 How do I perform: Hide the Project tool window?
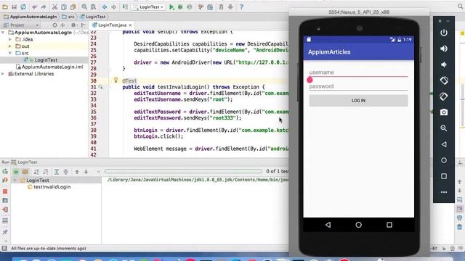pyautogui.click(x=84, y=25)
